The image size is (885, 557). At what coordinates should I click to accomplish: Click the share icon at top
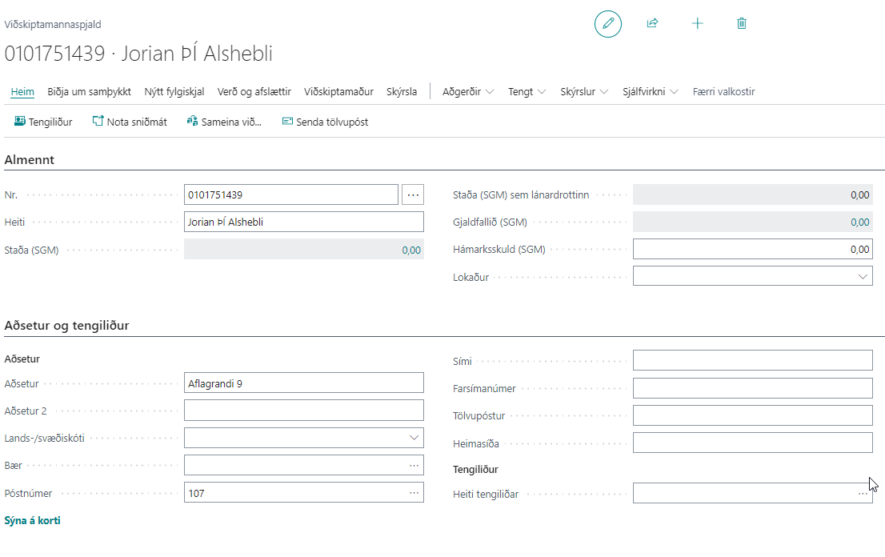(x=652, y=24)
